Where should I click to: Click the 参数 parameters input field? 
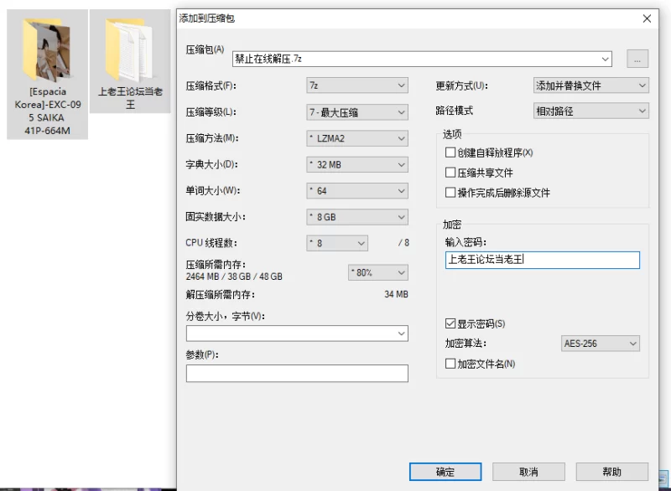[297, 373]
